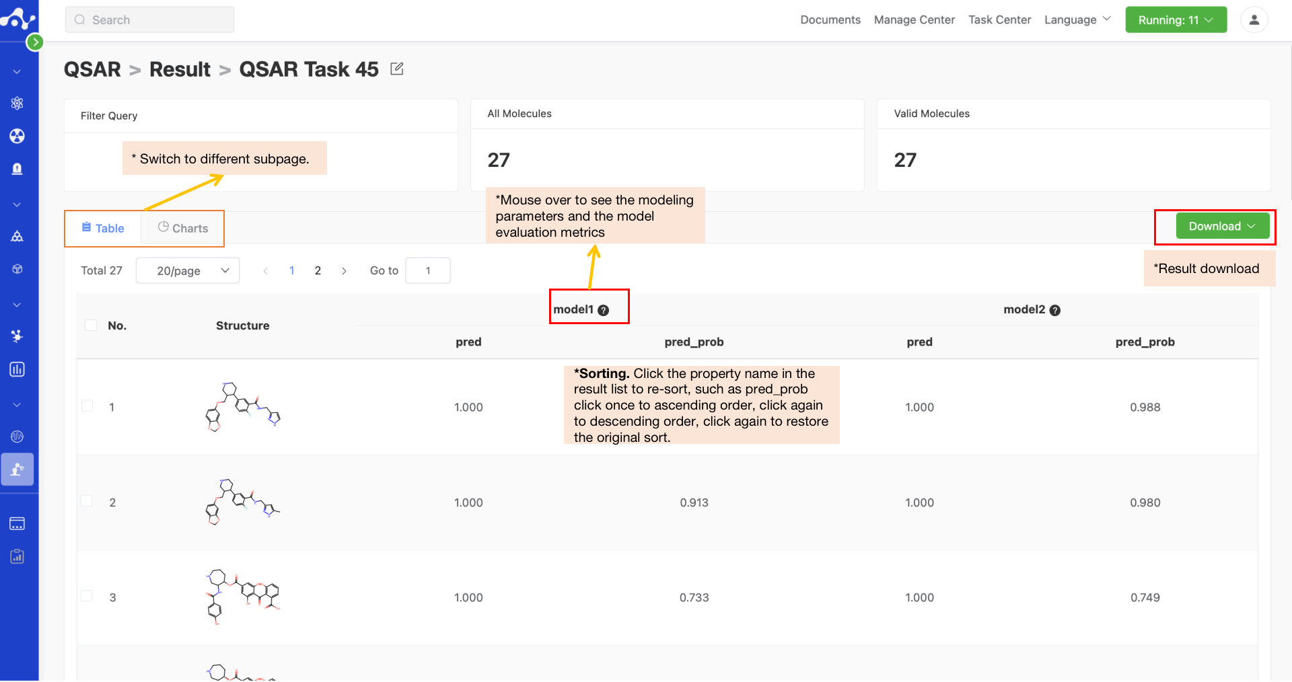
Task: Click the help icon next to model2
Action: 1055,310
